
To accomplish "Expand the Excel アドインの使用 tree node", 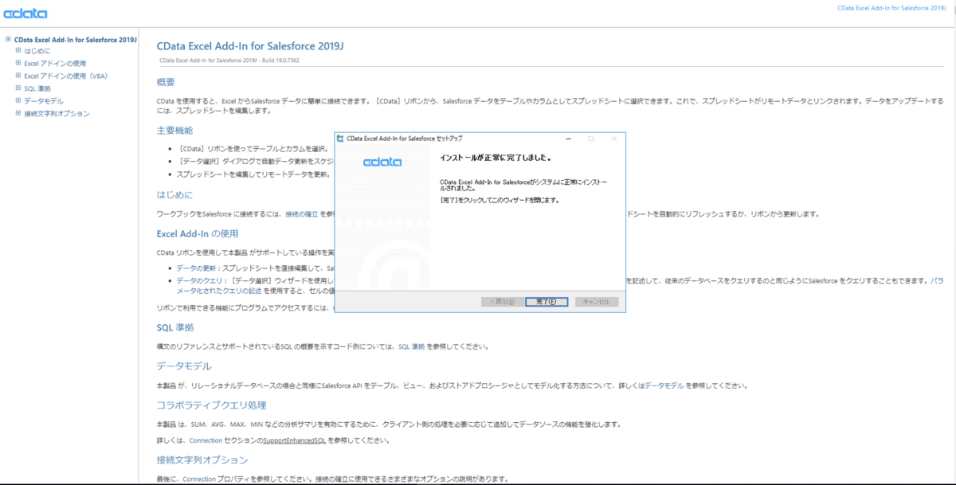I will pos(18,63).
